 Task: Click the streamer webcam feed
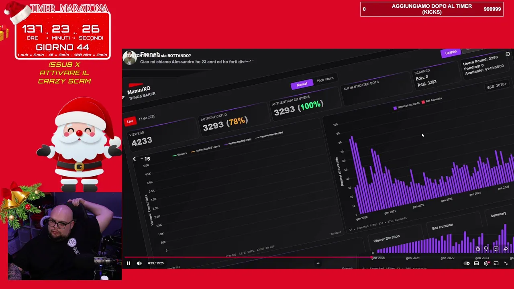tap(65, 236)
